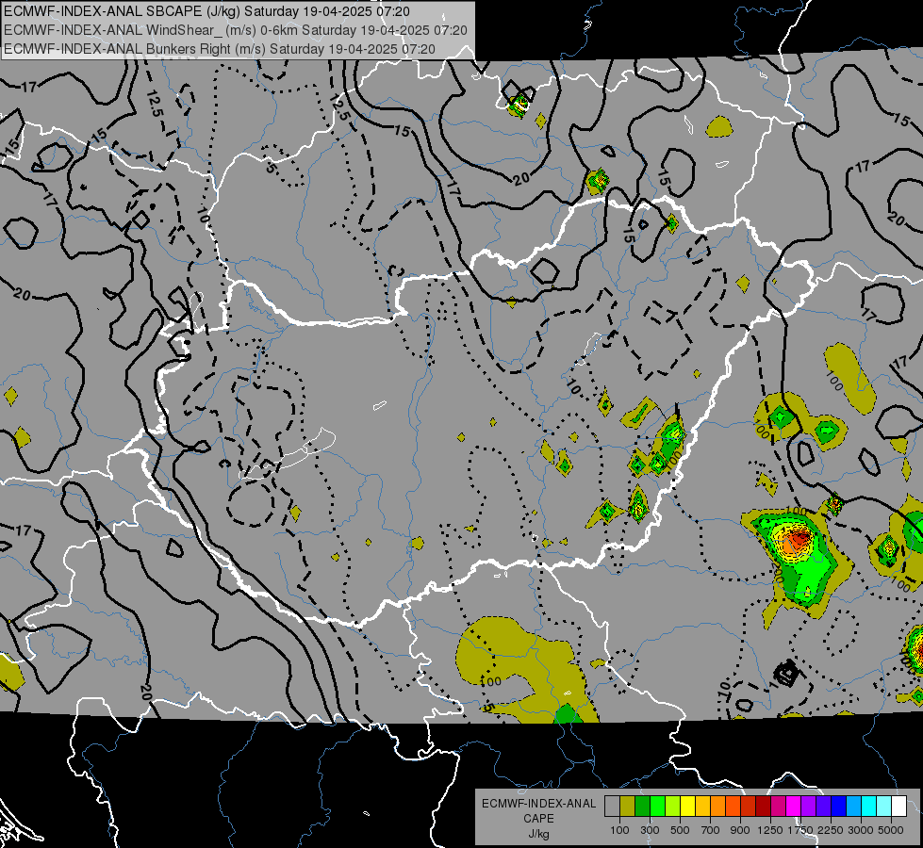The width and height of the screenshot is (923, 848).
Task: Click the red CAPE maximum core on the map
Action: (799, 537)
